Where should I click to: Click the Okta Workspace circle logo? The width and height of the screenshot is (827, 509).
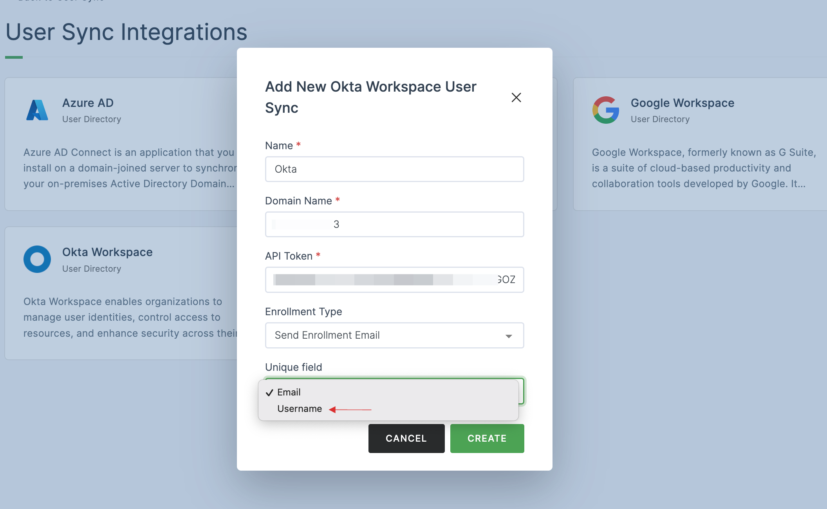coord(37,259)
